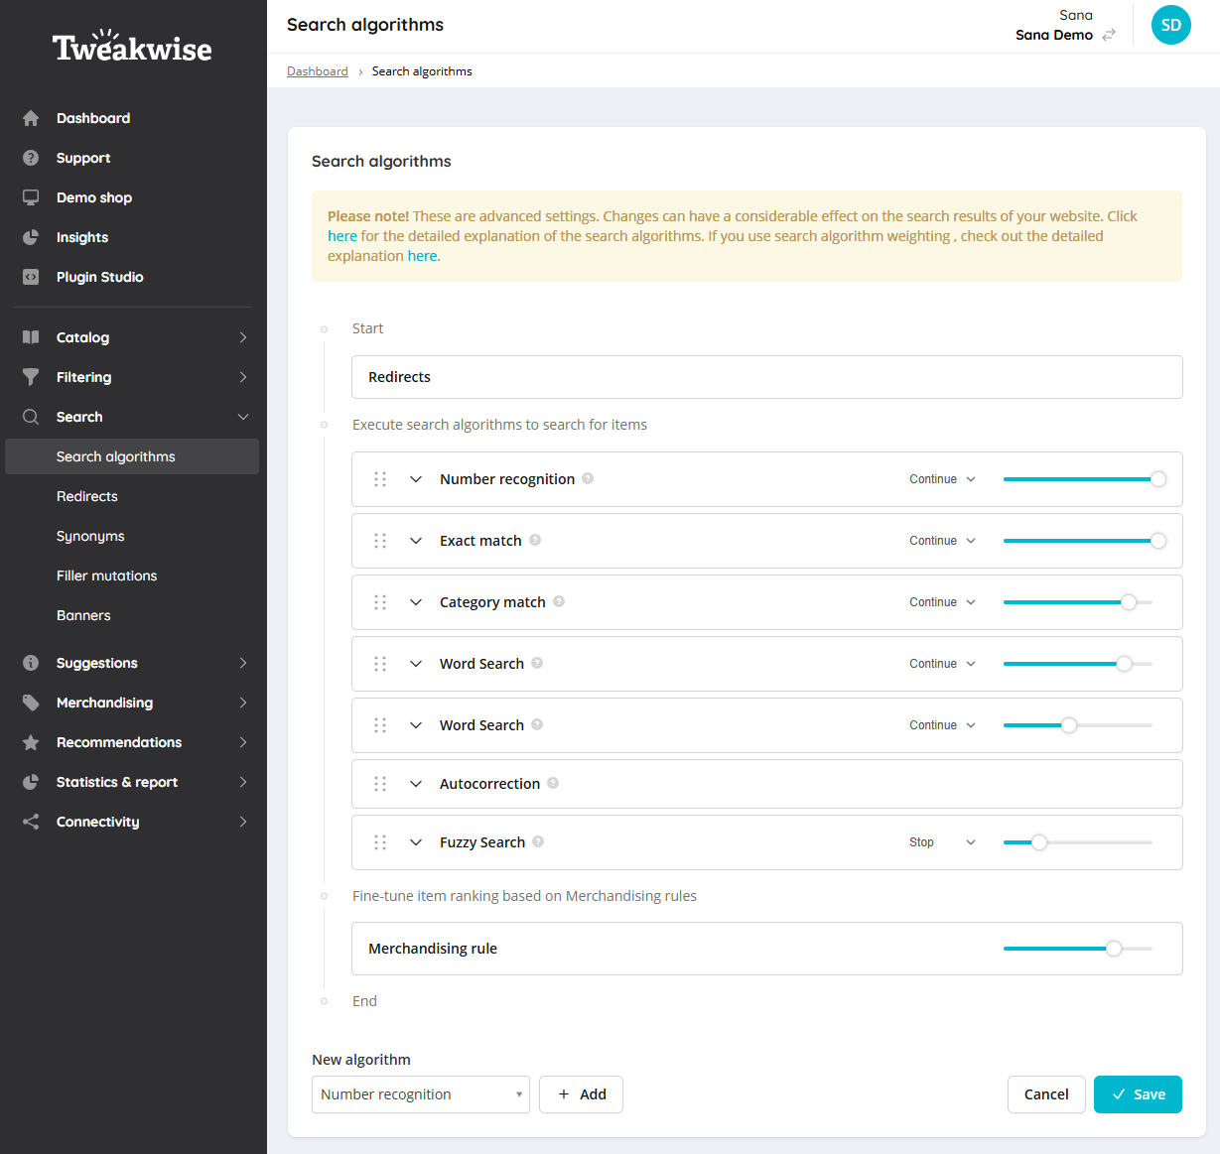This screenshot has width=1220, height=1154.
Task: Click the Statistics & report chart icon
Action: point(31,782)
